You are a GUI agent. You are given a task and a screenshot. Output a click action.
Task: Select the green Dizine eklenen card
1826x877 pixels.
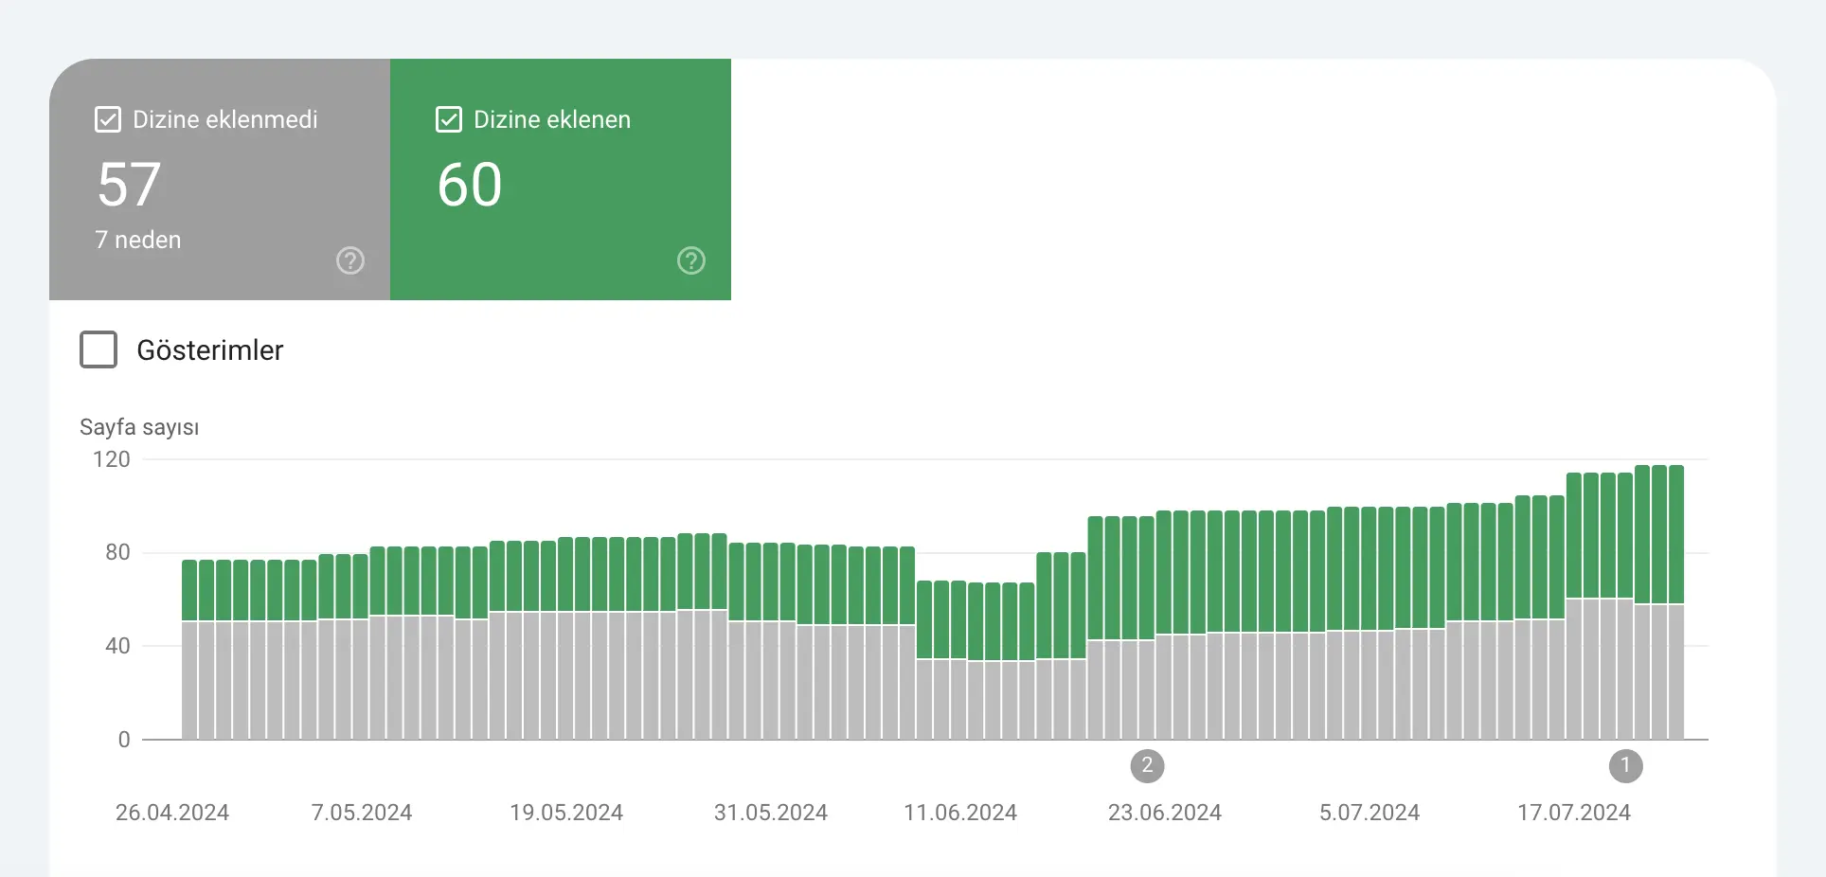[561, 180]
